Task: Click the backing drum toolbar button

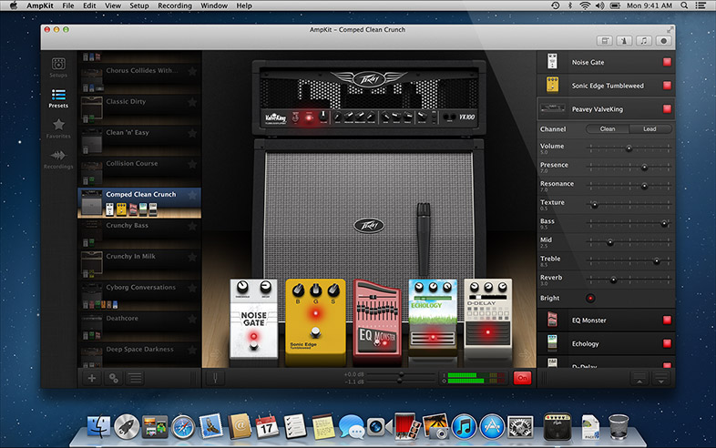Action: pos(605,41)
